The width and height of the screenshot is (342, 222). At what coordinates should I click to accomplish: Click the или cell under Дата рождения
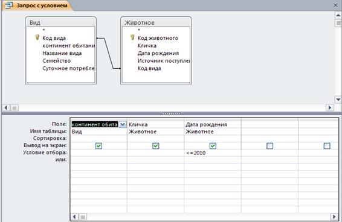213,160
